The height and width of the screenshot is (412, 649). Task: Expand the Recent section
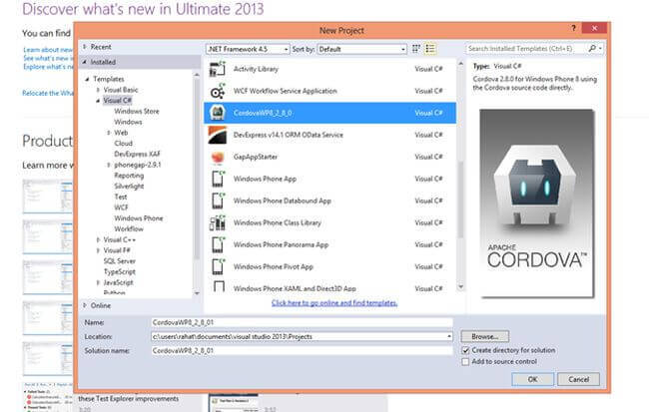(85, 47)
